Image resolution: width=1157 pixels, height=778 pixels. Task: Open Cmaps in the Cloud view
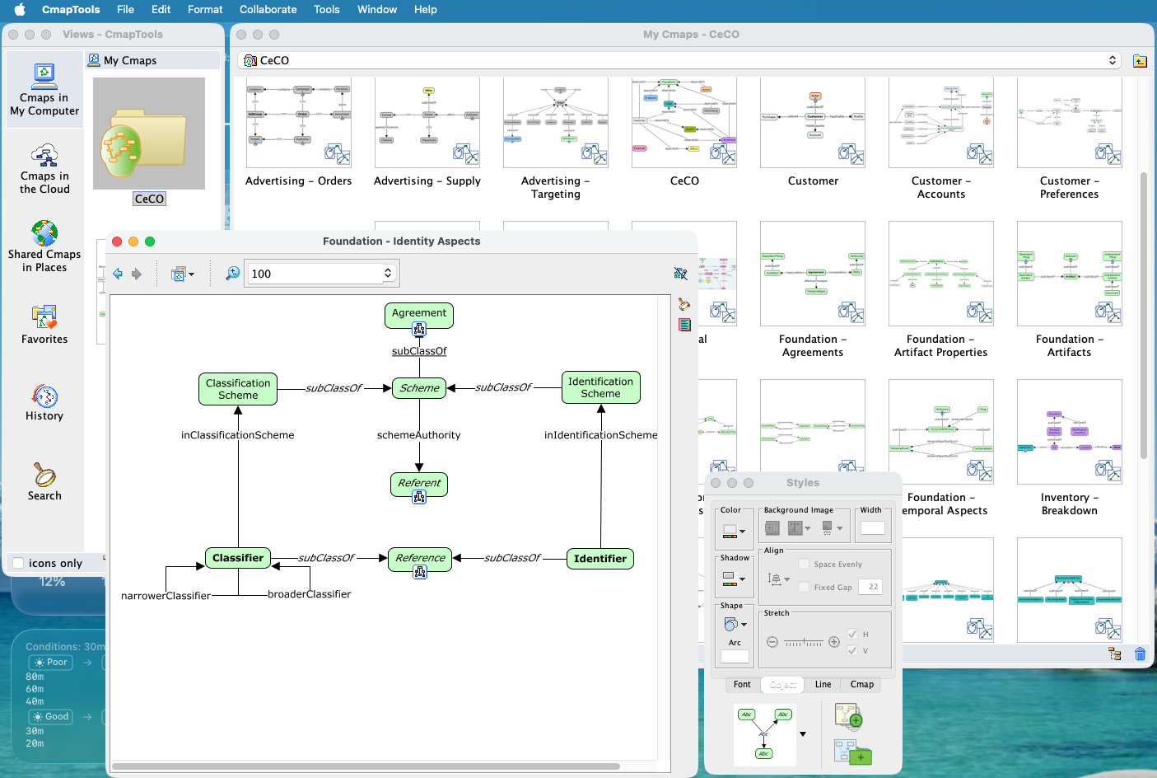44,169
